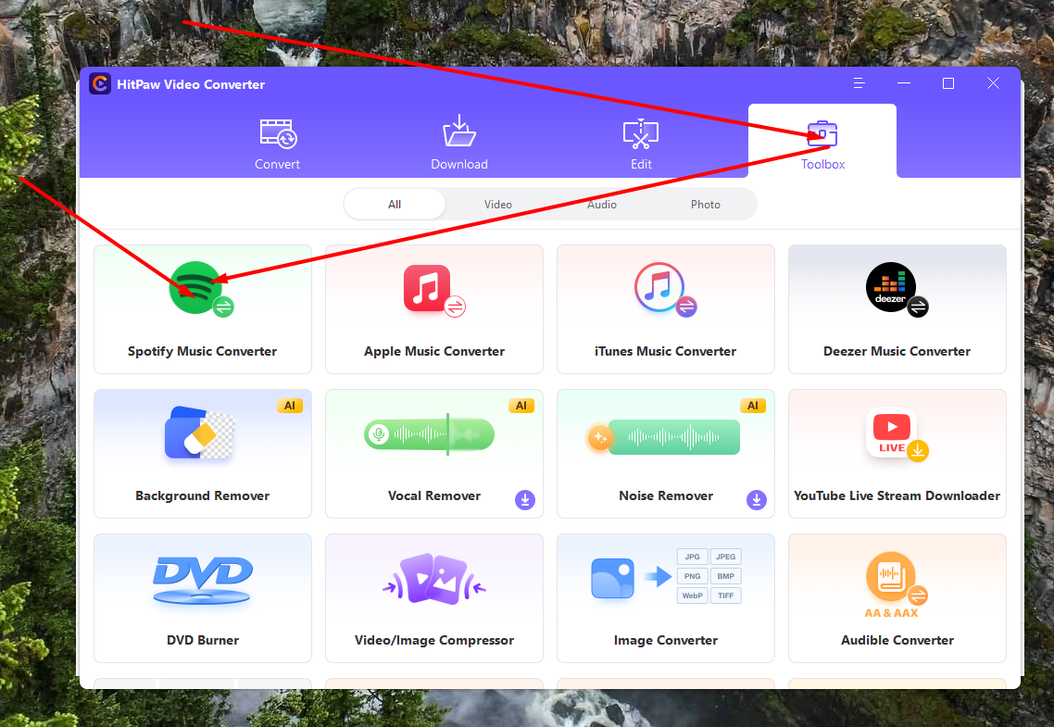Screen dimensions: 1054x727
Task: Click the Edit scissors icon
Action: [x=641, y=133]
